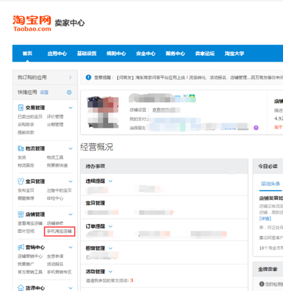Click the gear icon beside 快捷应用
The height and width of the screenshot is (291, 283).
(x=69, y=92)
